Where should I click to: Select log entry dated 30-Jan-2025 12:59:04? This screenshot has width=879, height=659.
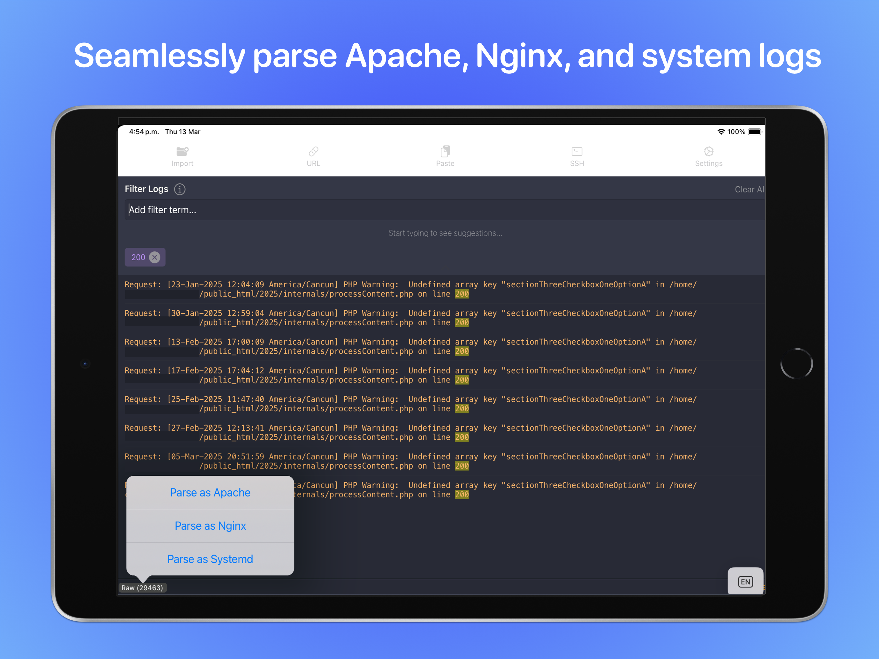click(441, 318)
